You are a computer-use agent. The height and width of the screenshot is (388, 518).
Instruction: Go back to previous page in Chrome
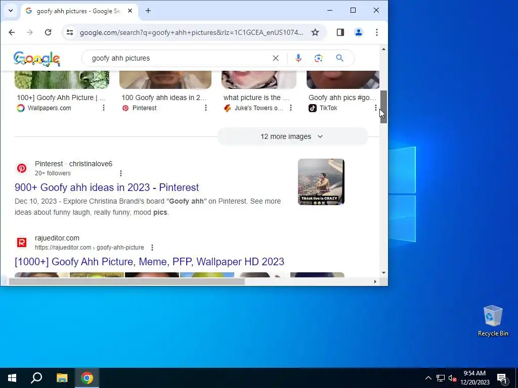click(12, 32)
